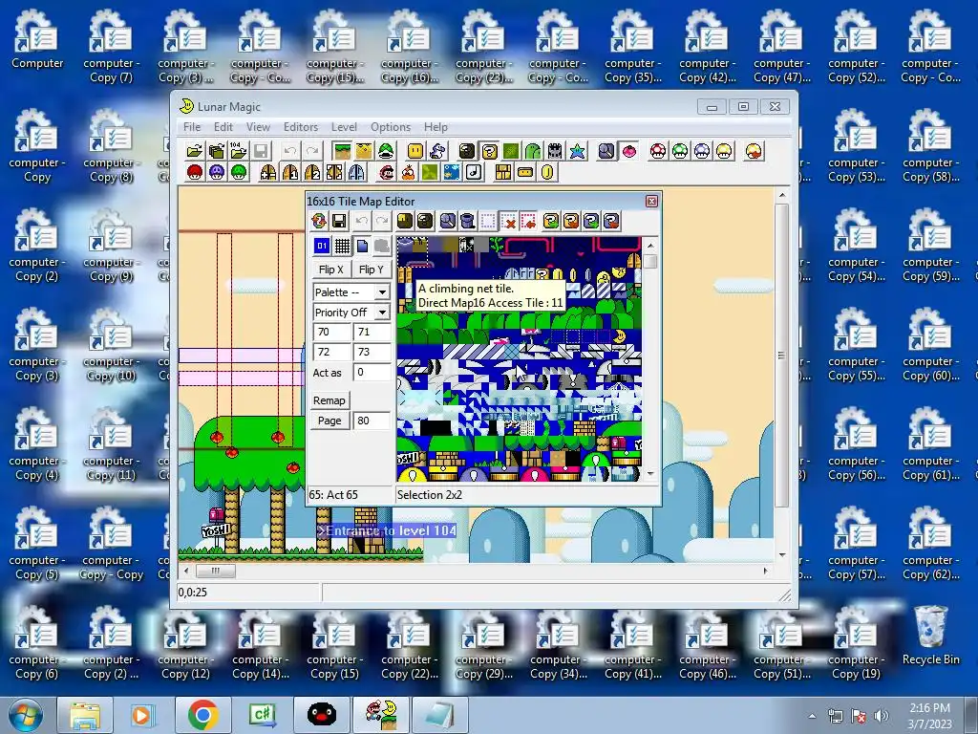Viewport: 978px width, 734px height.
Task: Click the dark cannon block icon
Action: 467,152
